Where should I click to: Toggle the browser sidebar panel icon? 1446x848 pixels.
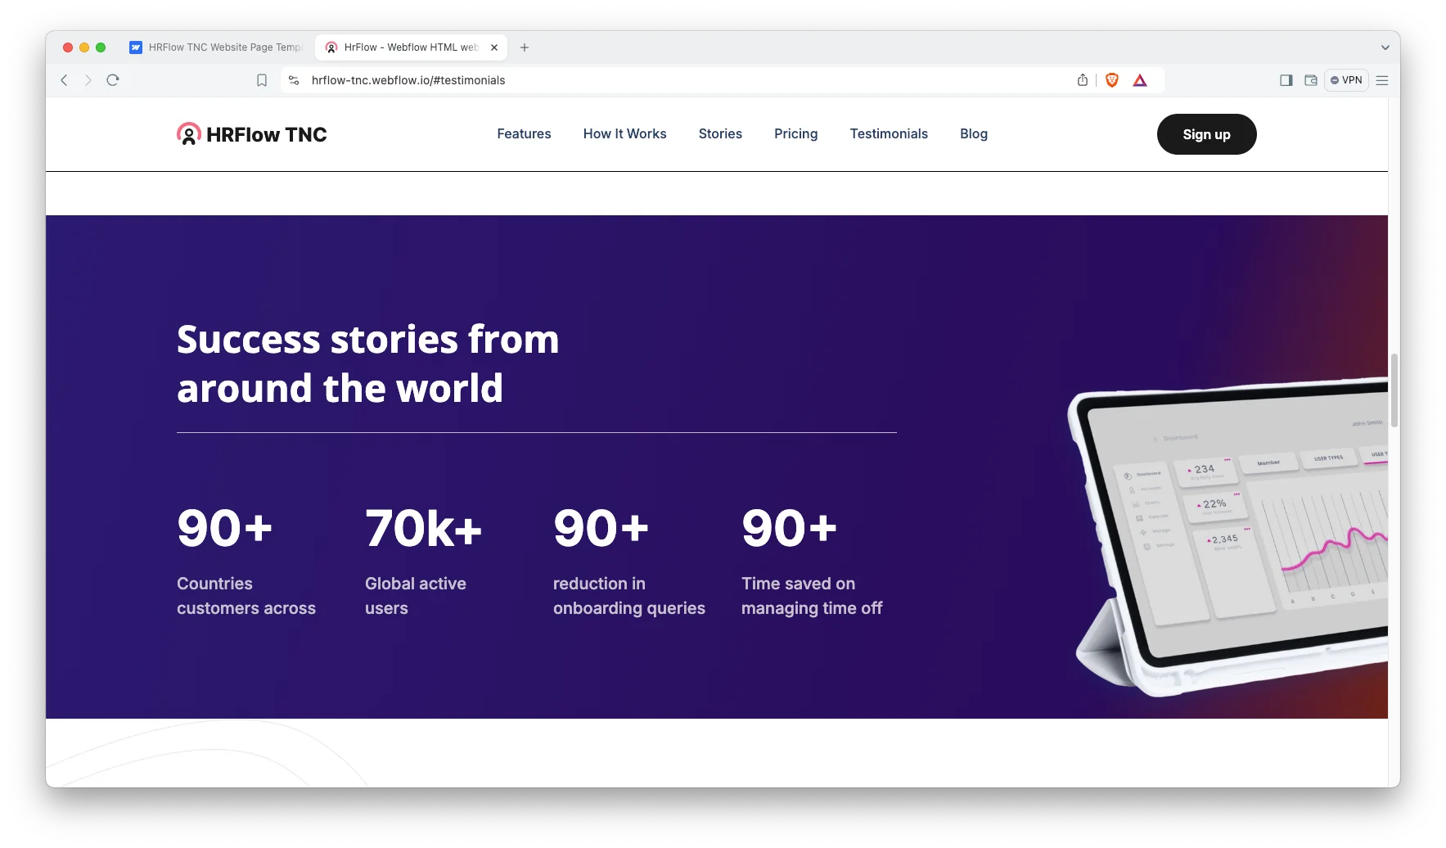[1286, 80]
